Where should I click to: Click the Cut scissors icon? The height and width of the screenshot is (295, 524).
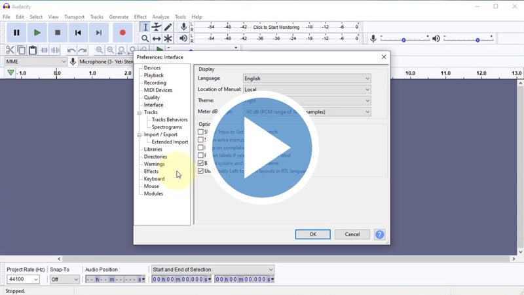(x=10, y=50)
